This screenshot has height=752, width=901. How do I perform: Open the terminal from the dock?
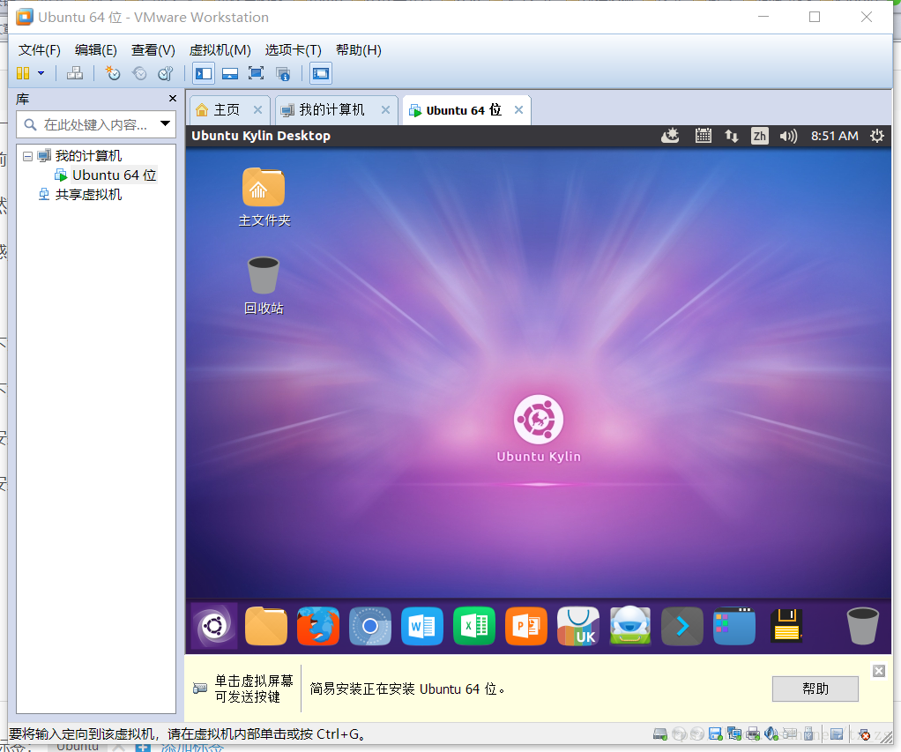point(682,626)
